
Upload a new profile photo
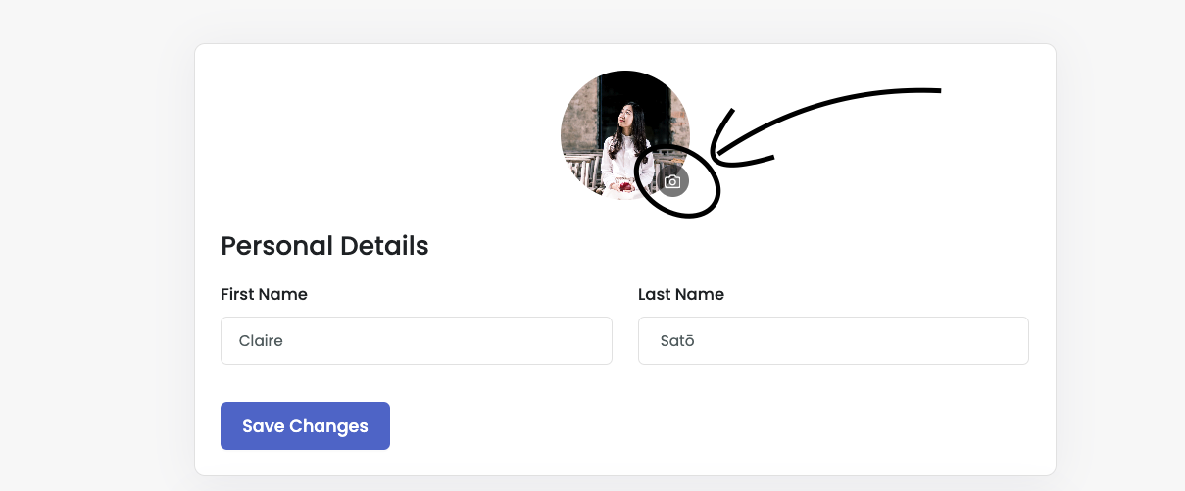click(x=672, y=181)
